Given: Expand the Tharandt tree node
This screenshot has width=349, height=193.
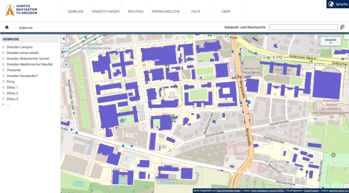Looking at the screenshot, I should coord(3,70).
